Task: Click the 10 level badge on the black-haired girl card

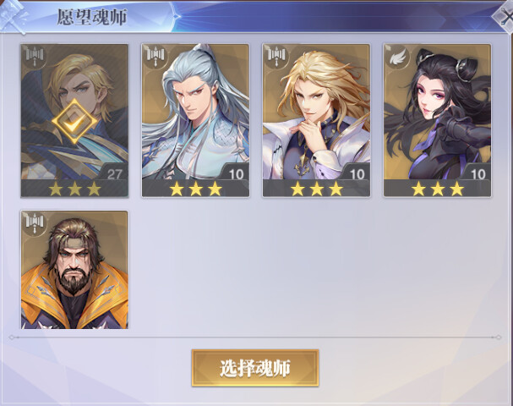Action: 478,173
